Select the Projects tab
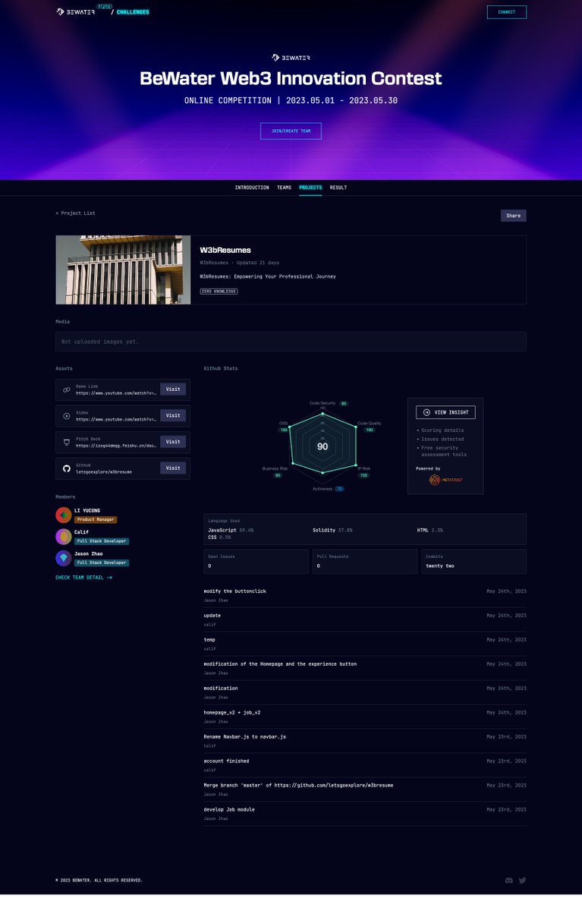The height and width of the screenshot is (911, 582). coord(310,188)
